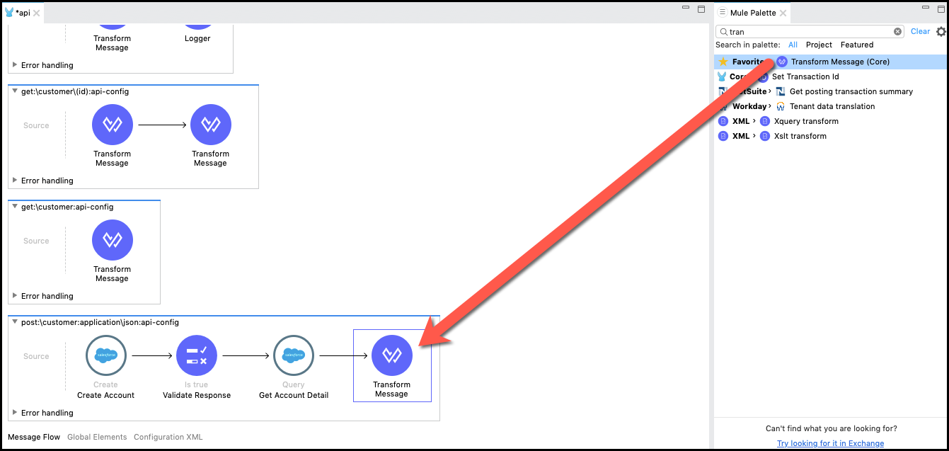Expand Error handling in topmost flow
This screenshot has width=949, height=451.
tap(15, 65)
